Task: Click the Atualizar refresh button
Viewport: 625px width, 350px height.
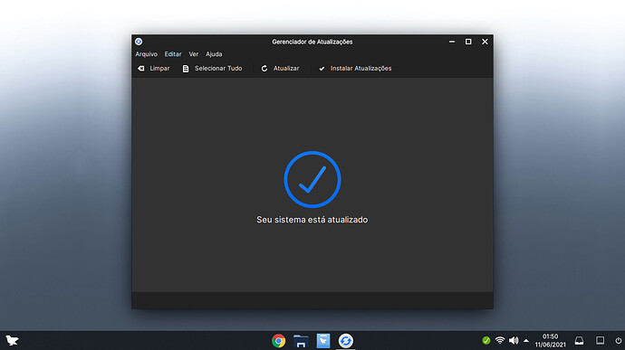Action: (280, 69)
